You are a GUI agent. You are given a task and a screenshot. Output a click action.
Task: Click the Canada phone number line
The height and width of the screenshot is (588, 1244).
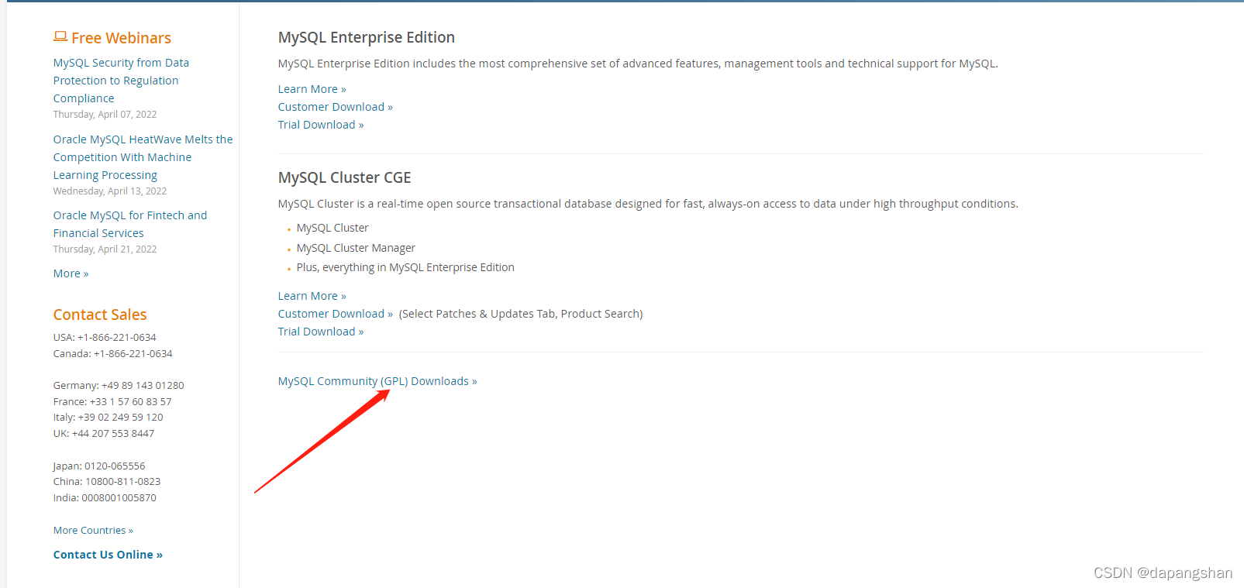tap(113, 354)
